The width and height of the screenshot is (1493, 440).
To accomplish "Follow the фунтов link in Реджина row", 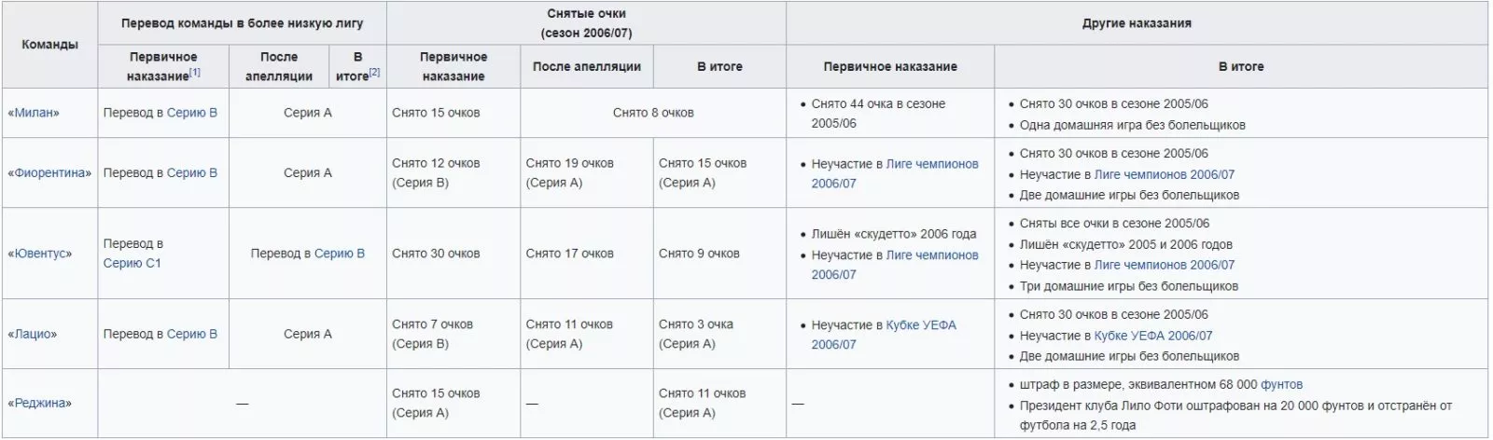I will (x=1281, y=384).
